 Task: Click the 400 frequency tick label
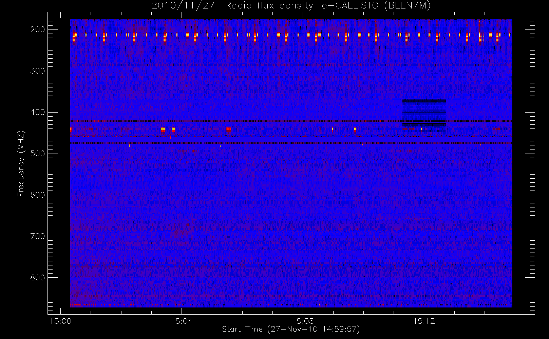coord(37,112)
